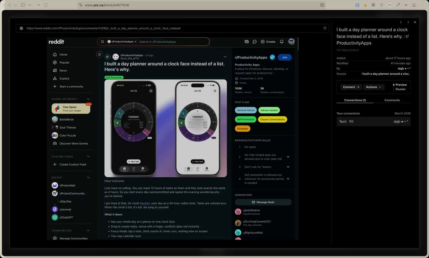Click post back arrow button
Image resolution: width=429 pixels, height=258 pixels.
pyautogui.click(x=108, y=57)
